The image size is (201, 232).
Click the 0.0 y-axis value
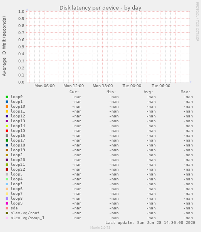[21, 82]
